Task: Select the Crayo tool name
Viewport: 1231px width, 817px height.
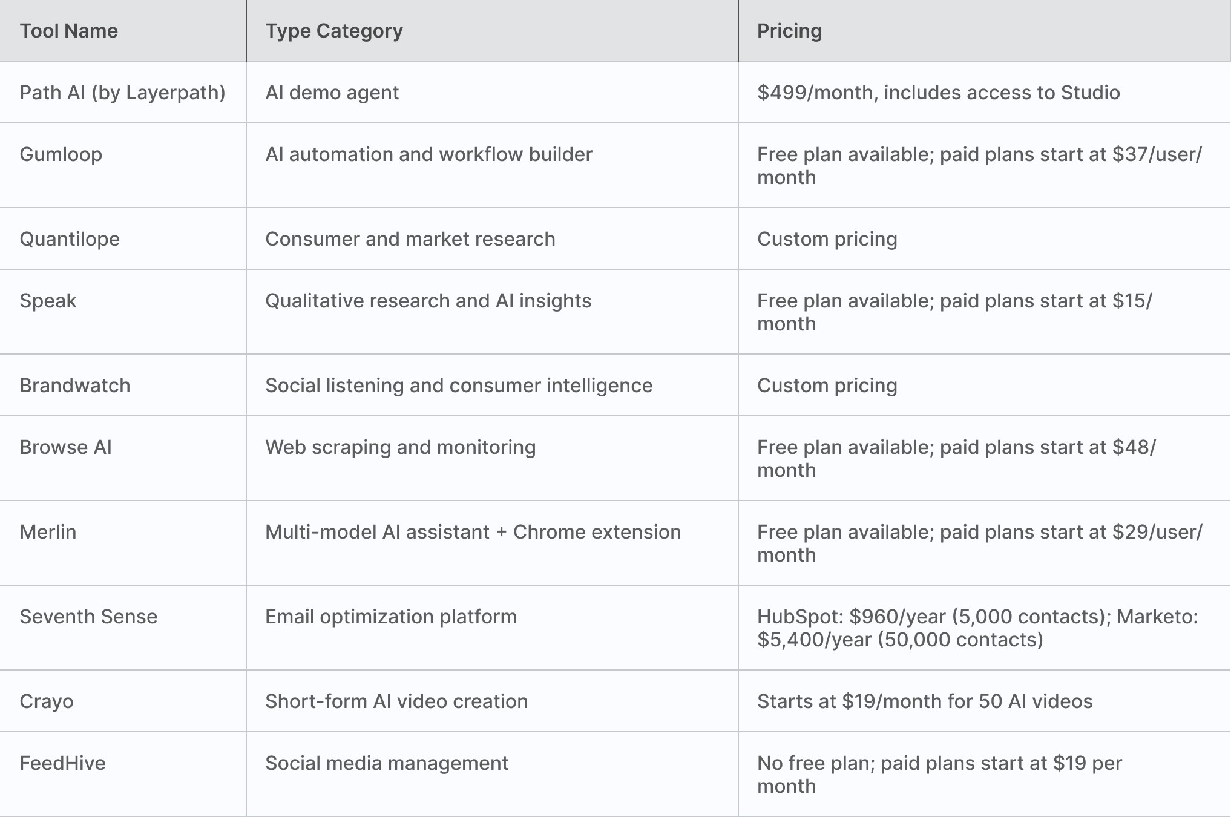Action: (47, 701)
